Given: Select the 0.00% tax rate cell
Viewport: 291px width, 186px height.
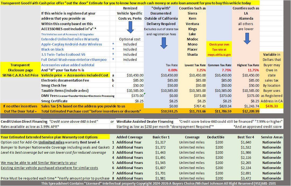Looking at the screenshot, I should tap(173, 70).
